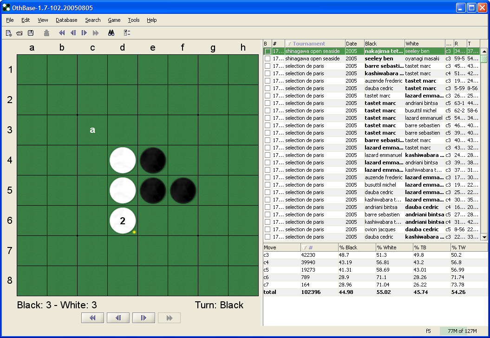The image size is (490, 338).
Task: Check the box for tastet marc vs lazard emmanuel
Action: [268, 118]
